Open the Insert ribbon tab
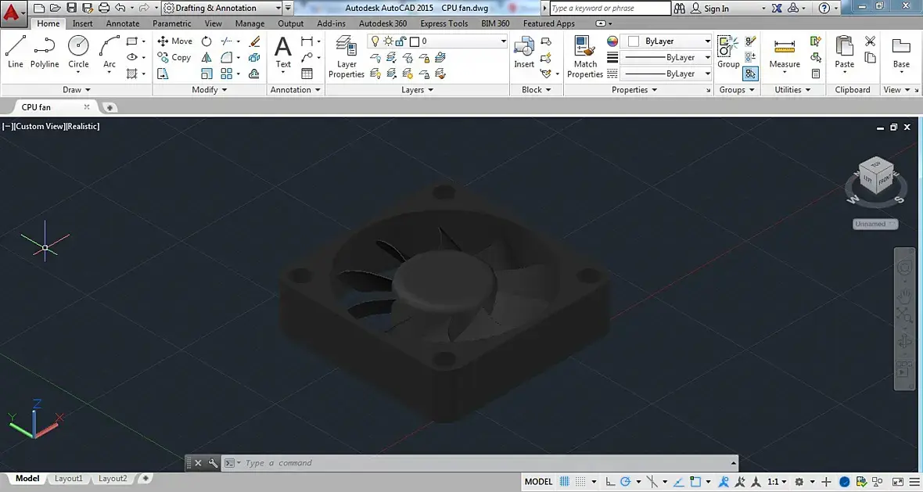Screen dimensions: 923x492 (x=82, y=23)
